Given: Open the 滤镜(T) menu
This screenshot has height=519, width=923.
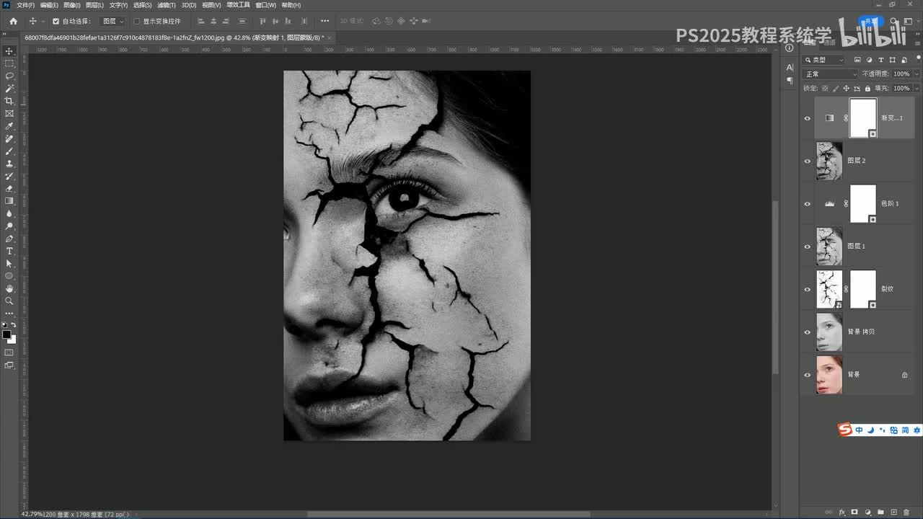Looking at the screenshot, I should tap(167, 5).
